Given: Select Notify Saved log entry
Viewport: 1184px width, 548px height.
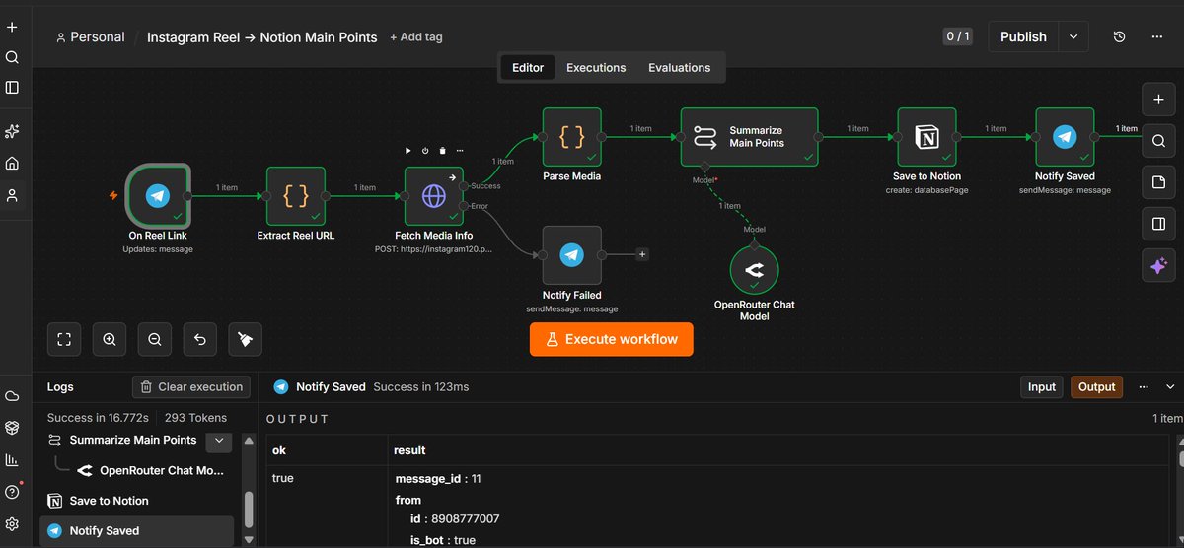Looking at the screenshot, I should coord(138,530).
